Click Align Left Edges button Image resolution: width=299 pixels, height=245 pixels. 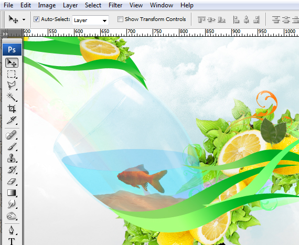tap(236, 19)
